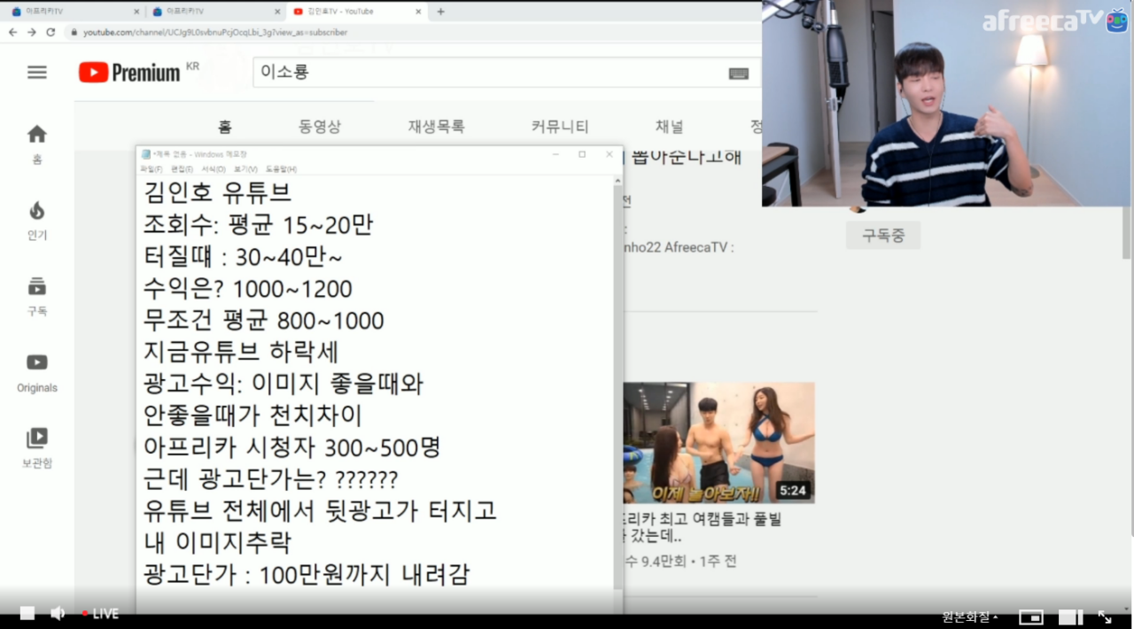1134x629 pixels.
Task: Open 보관함 library in the sidebar
Action: (x=37, y=449)
